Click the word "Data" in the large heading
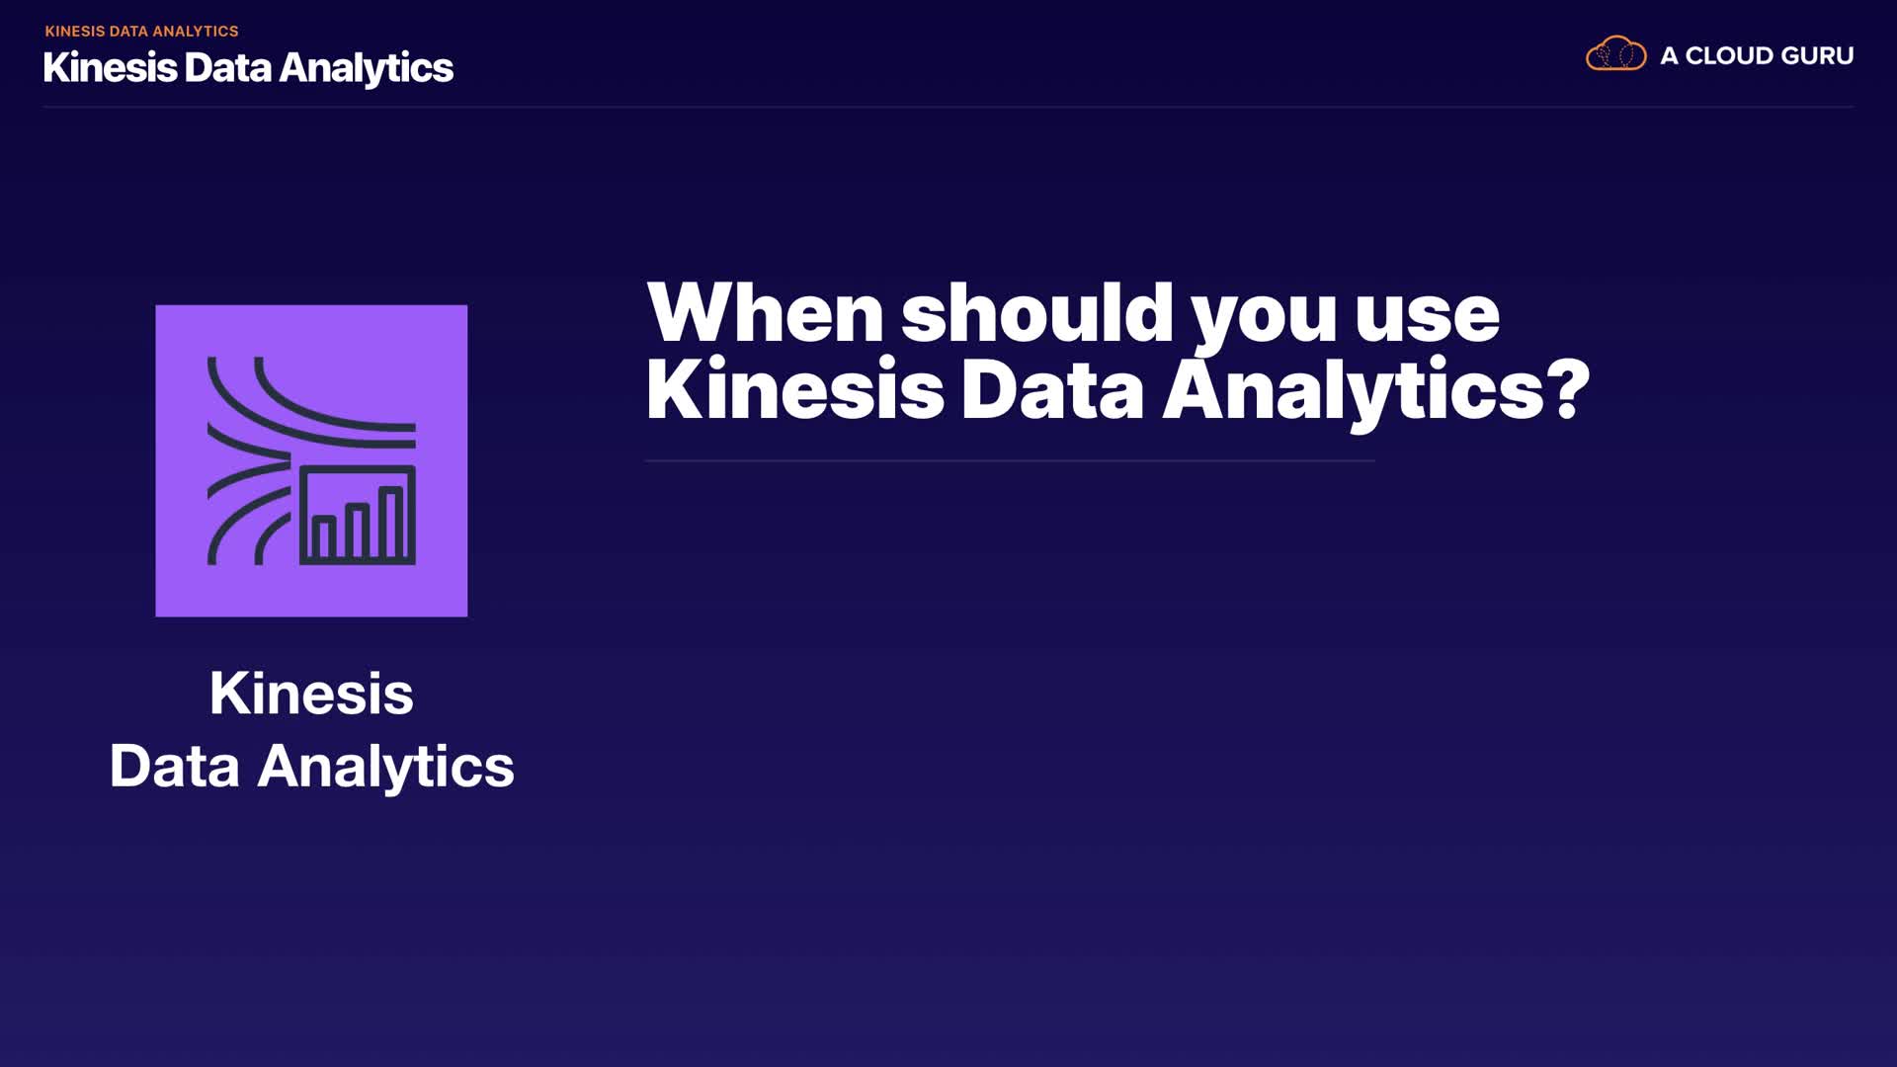Viewport: 1897px width, 1067px height. pos(1052,389)
